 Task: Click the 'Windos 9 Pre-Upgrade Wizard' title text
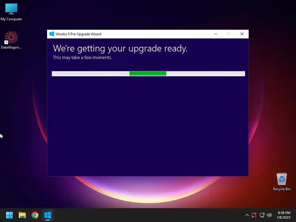point(78,34)
